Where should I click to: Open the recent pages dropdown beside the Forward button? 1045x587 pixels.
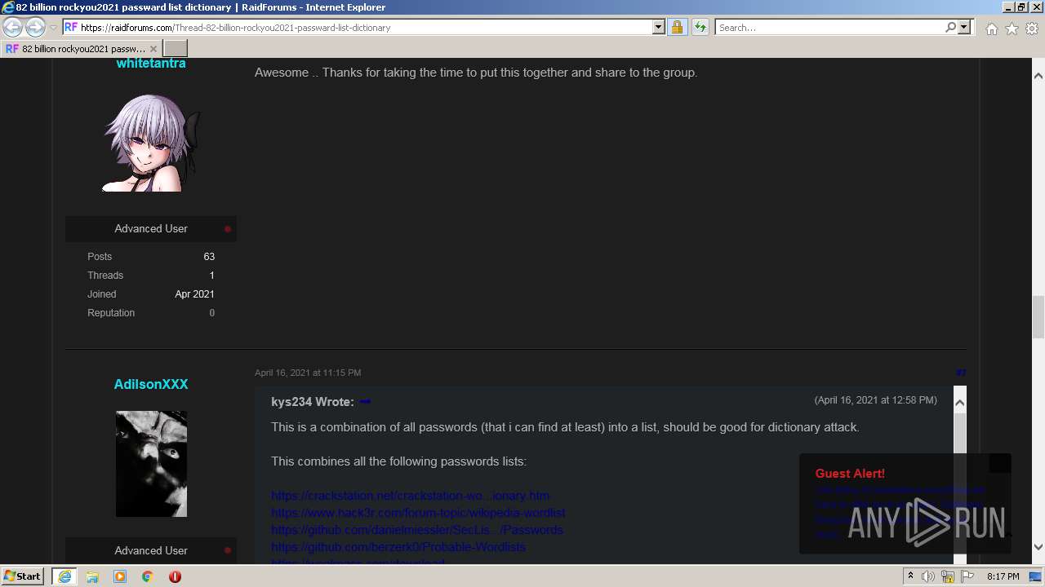53,28
